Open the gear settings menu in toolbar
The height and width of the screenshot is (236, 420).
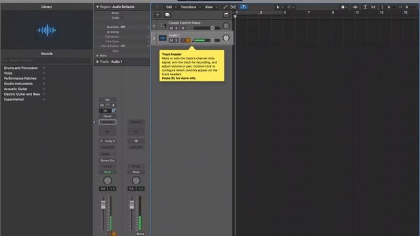(343, 7)
